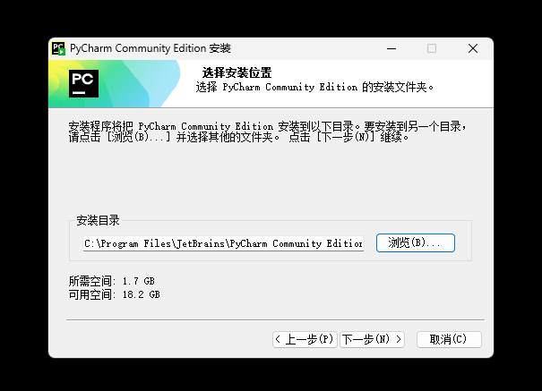Go back with the 上一步(P) button
Image resolution: width=542 pixels, height=391 pixels.
(305, 340)
